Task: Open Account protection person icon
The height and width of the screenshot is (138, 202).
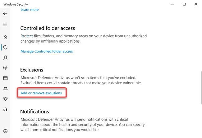Action: 5,58
